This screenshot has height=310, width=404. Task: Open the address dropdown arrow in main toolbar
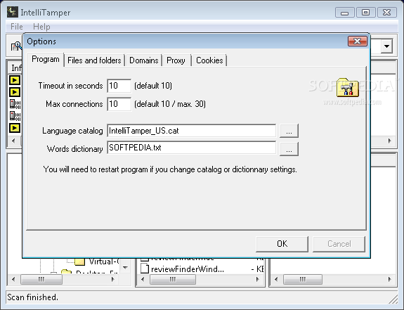[x=386, y=46]
